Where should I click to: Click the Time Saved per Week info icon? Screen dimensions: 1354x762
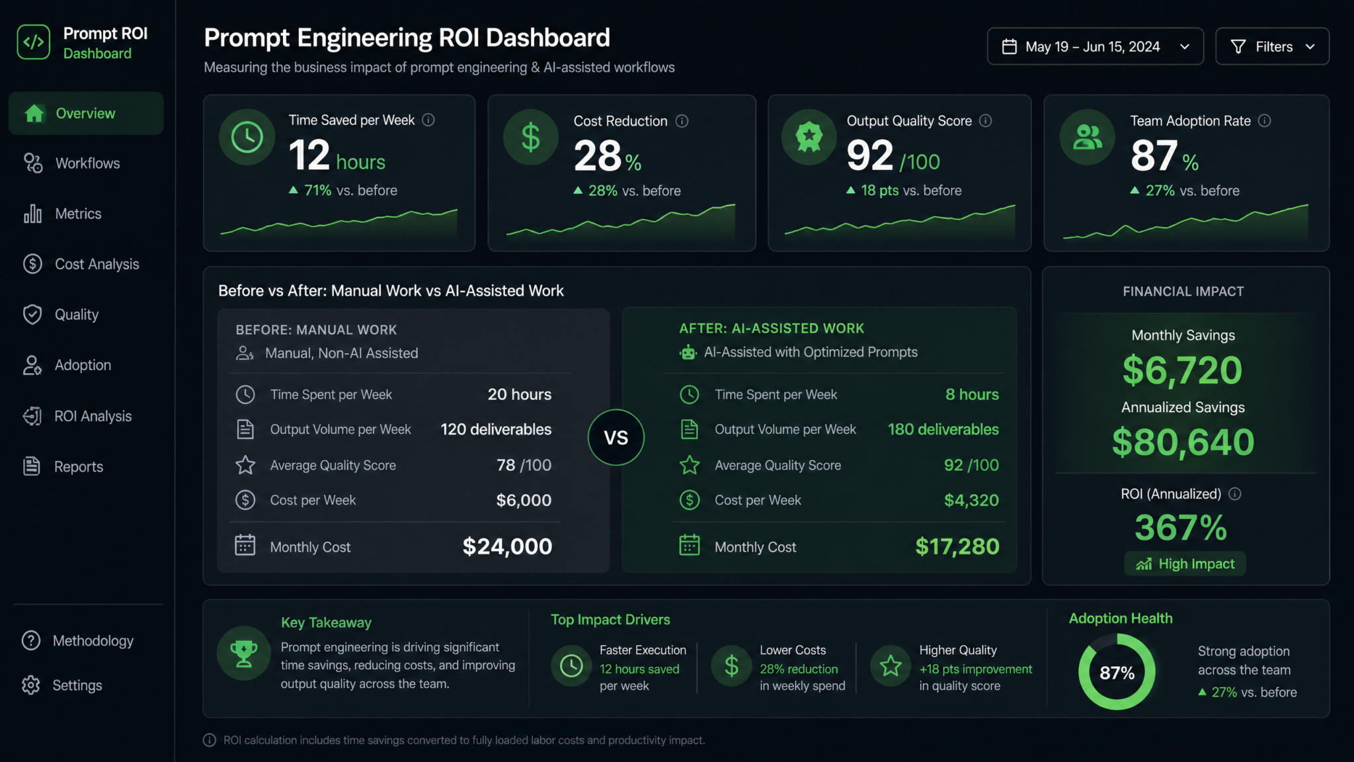428,120
